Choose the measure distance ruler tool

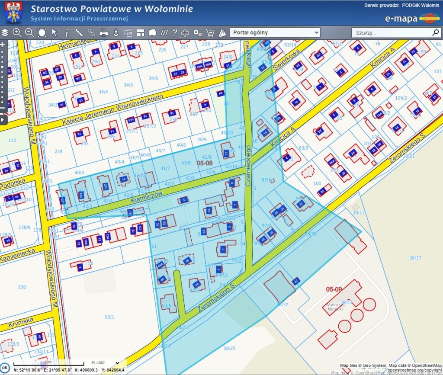[x=79, y=32]
